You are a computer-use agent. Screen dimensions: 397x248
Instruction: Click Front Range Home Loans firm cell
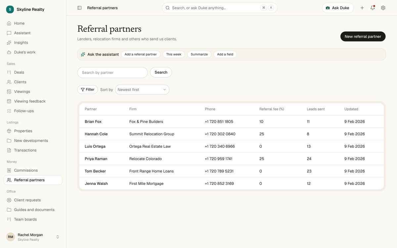pyautogui.click(x=152, y=171)
